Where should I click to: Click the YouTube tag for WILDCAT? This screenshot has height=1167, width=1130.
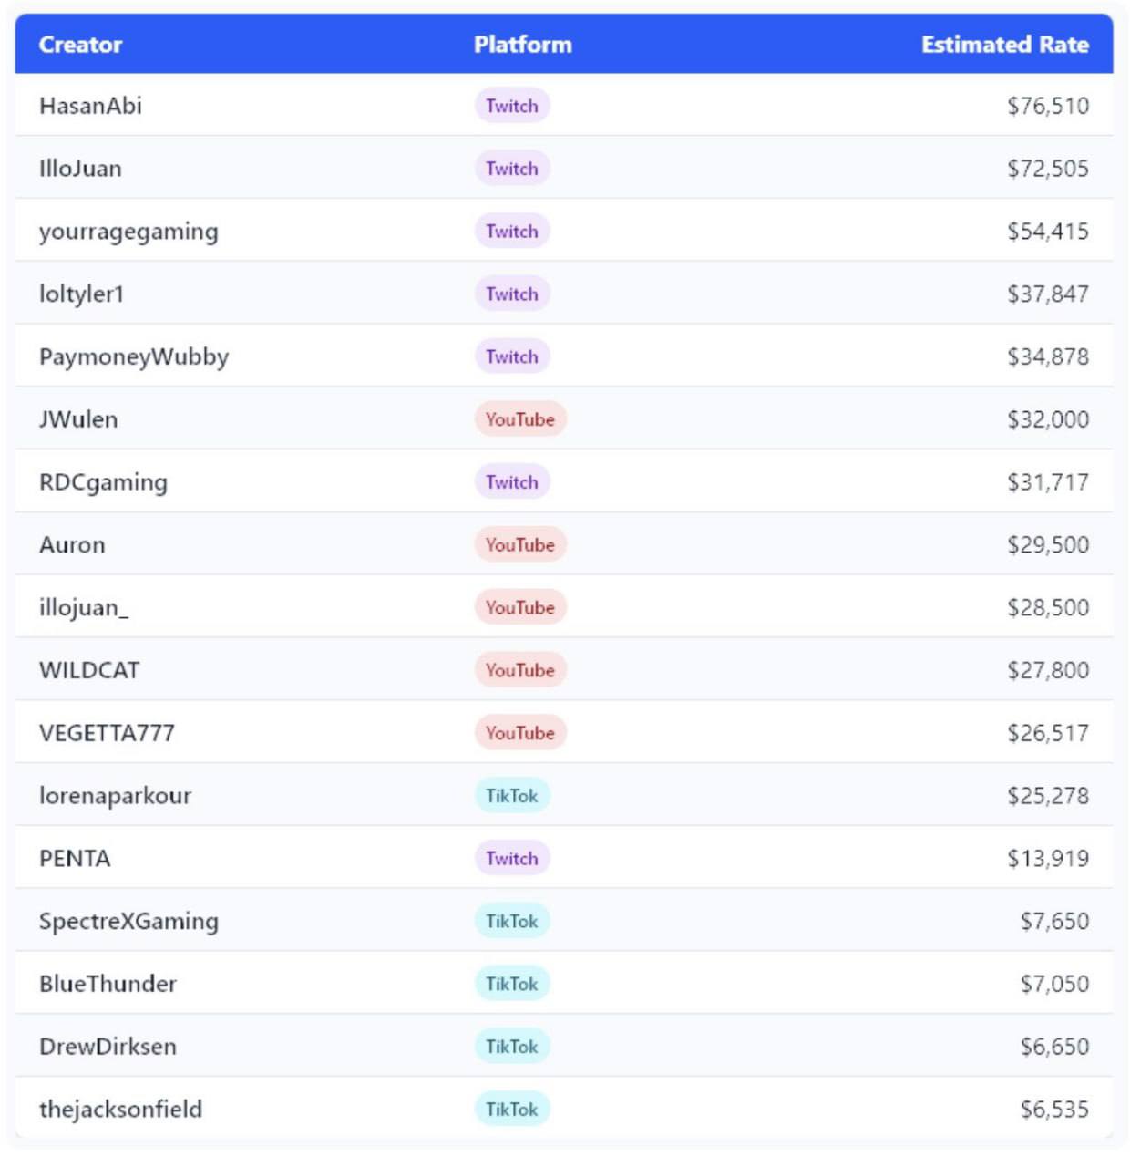click(519, 670)
